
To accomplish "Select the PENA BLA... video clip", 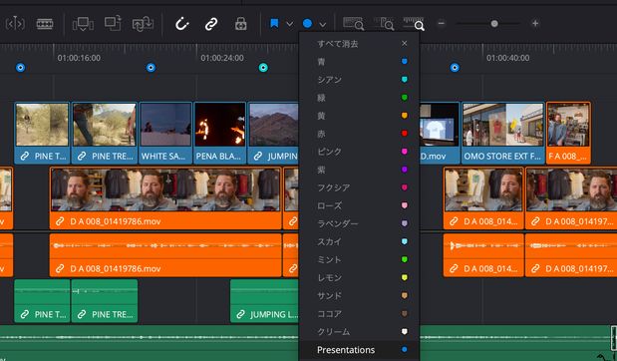I will [x=219, y=133].
